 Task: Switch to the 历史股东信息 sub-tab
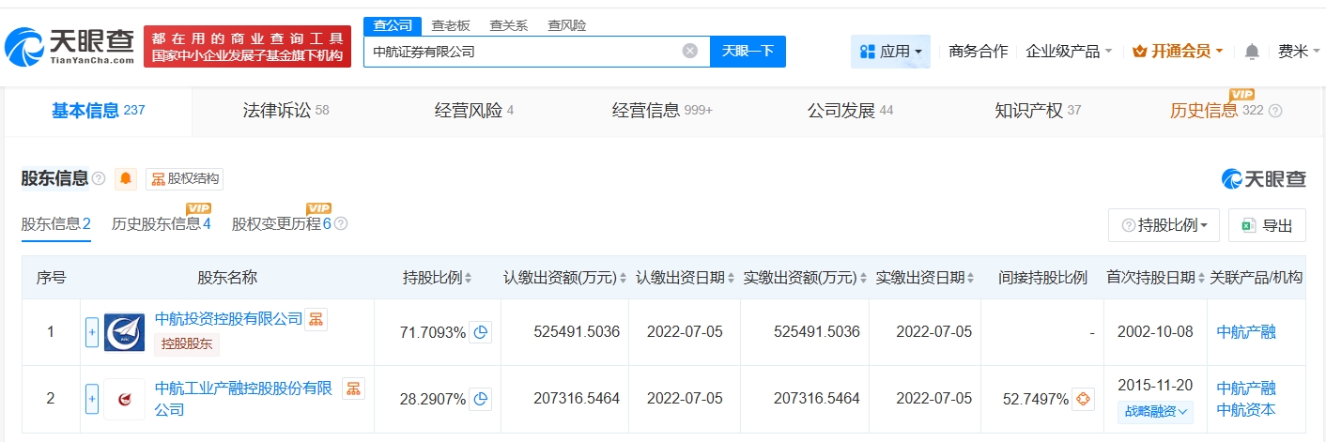161,224
